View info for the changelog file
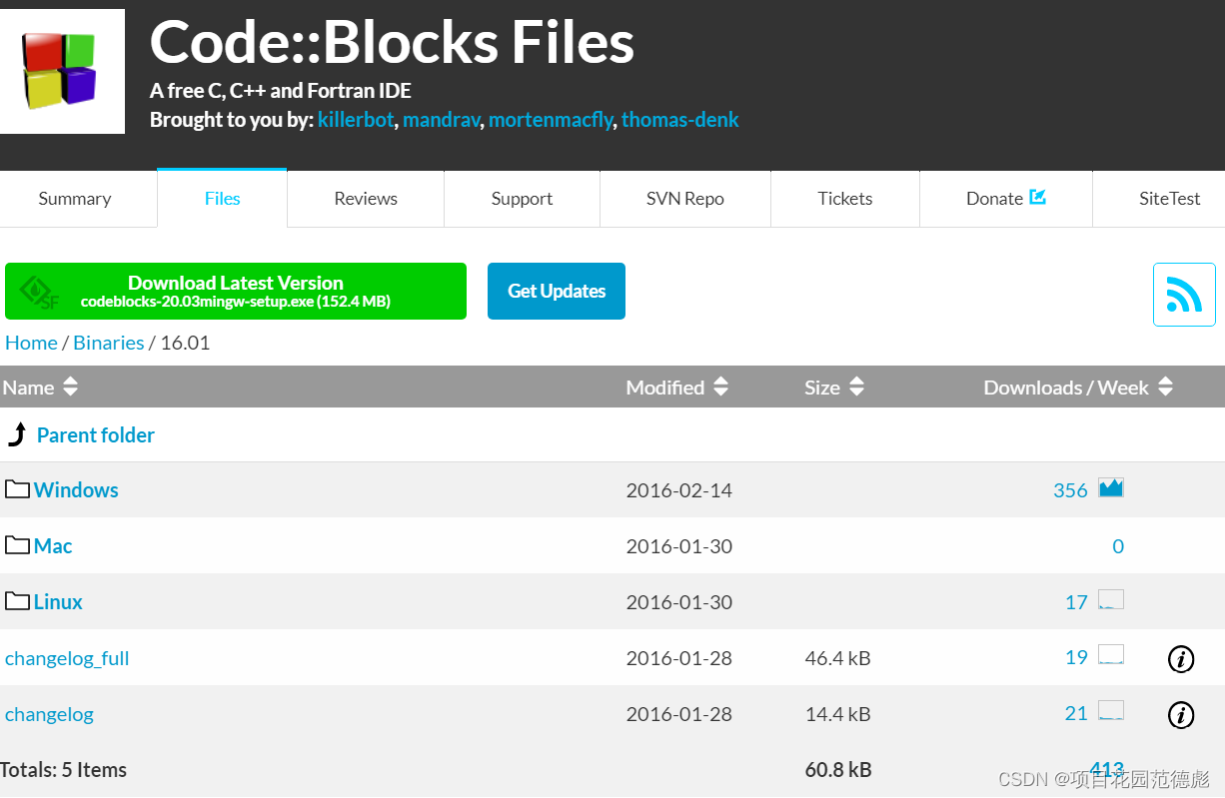This screenshot has width=1225, height=798. [1181, 715]
